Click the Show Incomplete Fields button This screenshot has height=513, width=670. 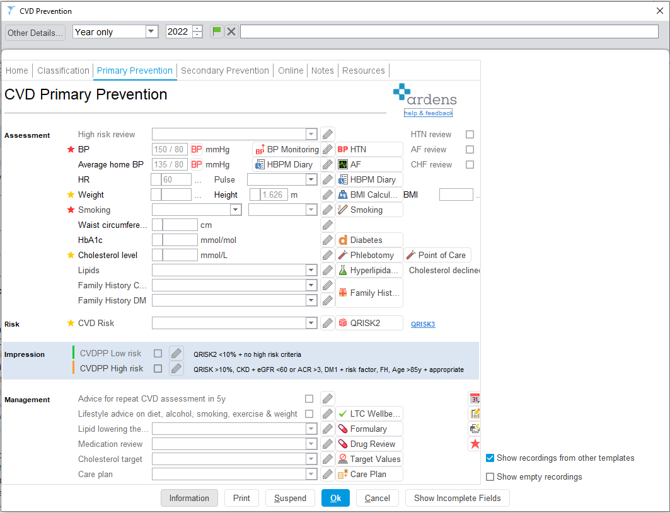(x=457, y=498)
